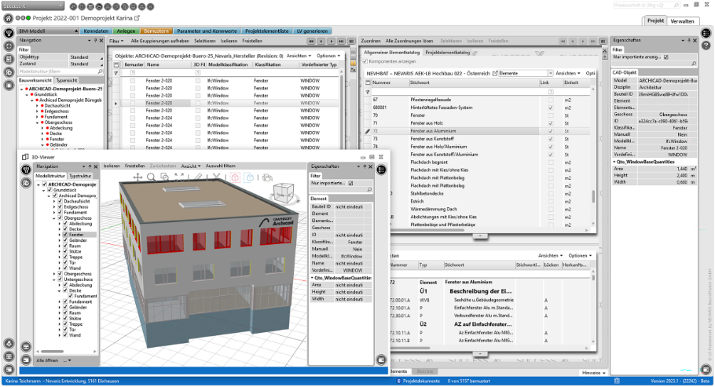Collapse Obergeschoss in the Bauwerksansicht tree
Image resolution: width=715 pixels, height=387 pixels.
click(38, 122)
